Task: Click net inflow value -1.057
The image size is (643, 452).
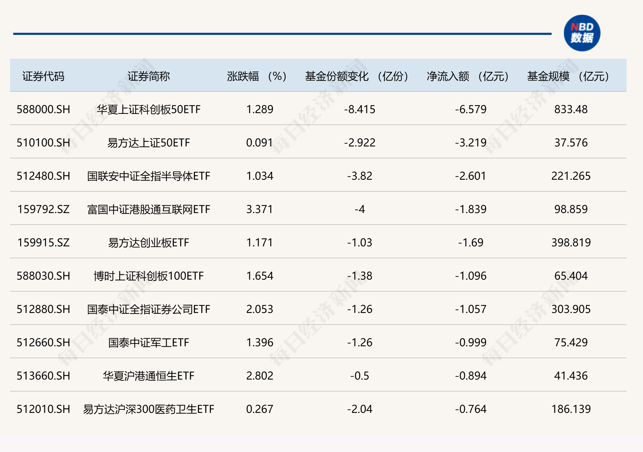Action: click(x=471, y=309)
